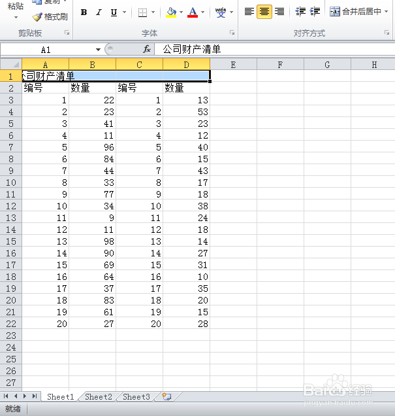The height and width of the screenshot is (416, 395).
Task: Open Merge and Center dropdown arrow
Action: pos(387,12)
